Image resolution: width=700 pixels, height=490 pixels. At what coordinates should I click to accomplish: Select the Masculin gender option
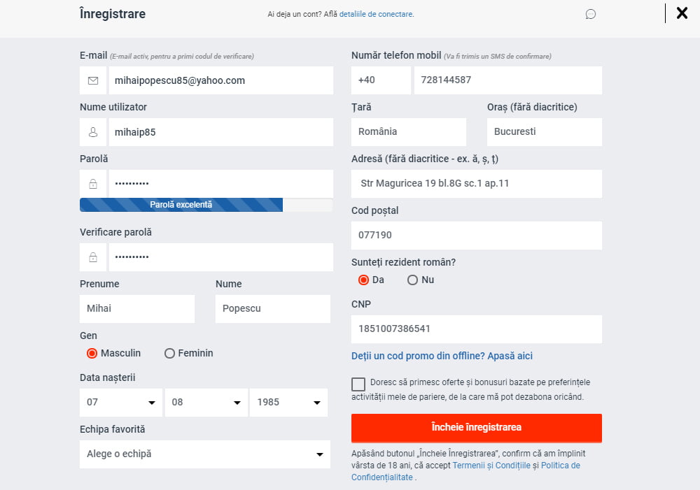tap(92, 354)
